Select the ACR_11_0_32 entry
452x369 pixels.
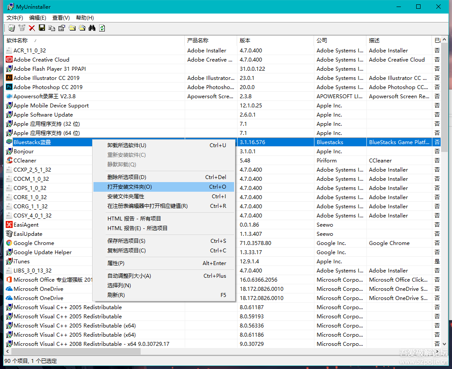point(223,51)
